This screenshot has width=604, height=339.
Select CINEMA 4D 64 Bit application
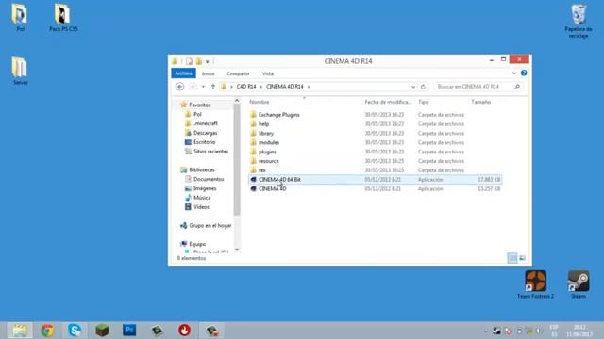[375, 180]
